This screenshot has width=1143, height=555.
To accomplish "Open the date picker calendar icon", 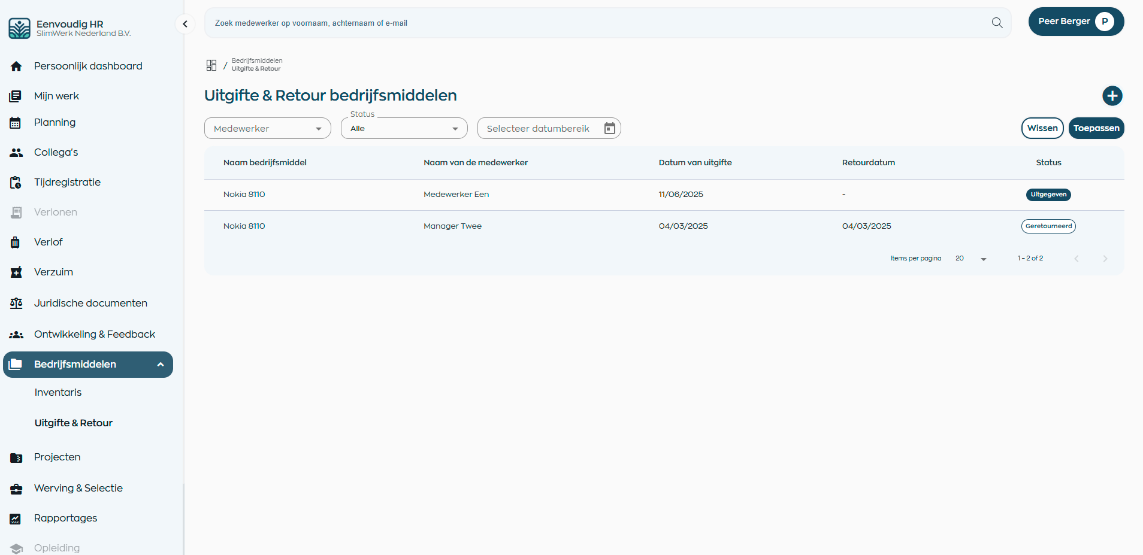I will pyautogui.click(x=609, y=129).
